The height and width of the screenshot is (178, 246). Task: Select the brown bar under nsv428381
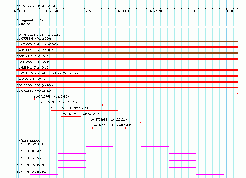127,53
